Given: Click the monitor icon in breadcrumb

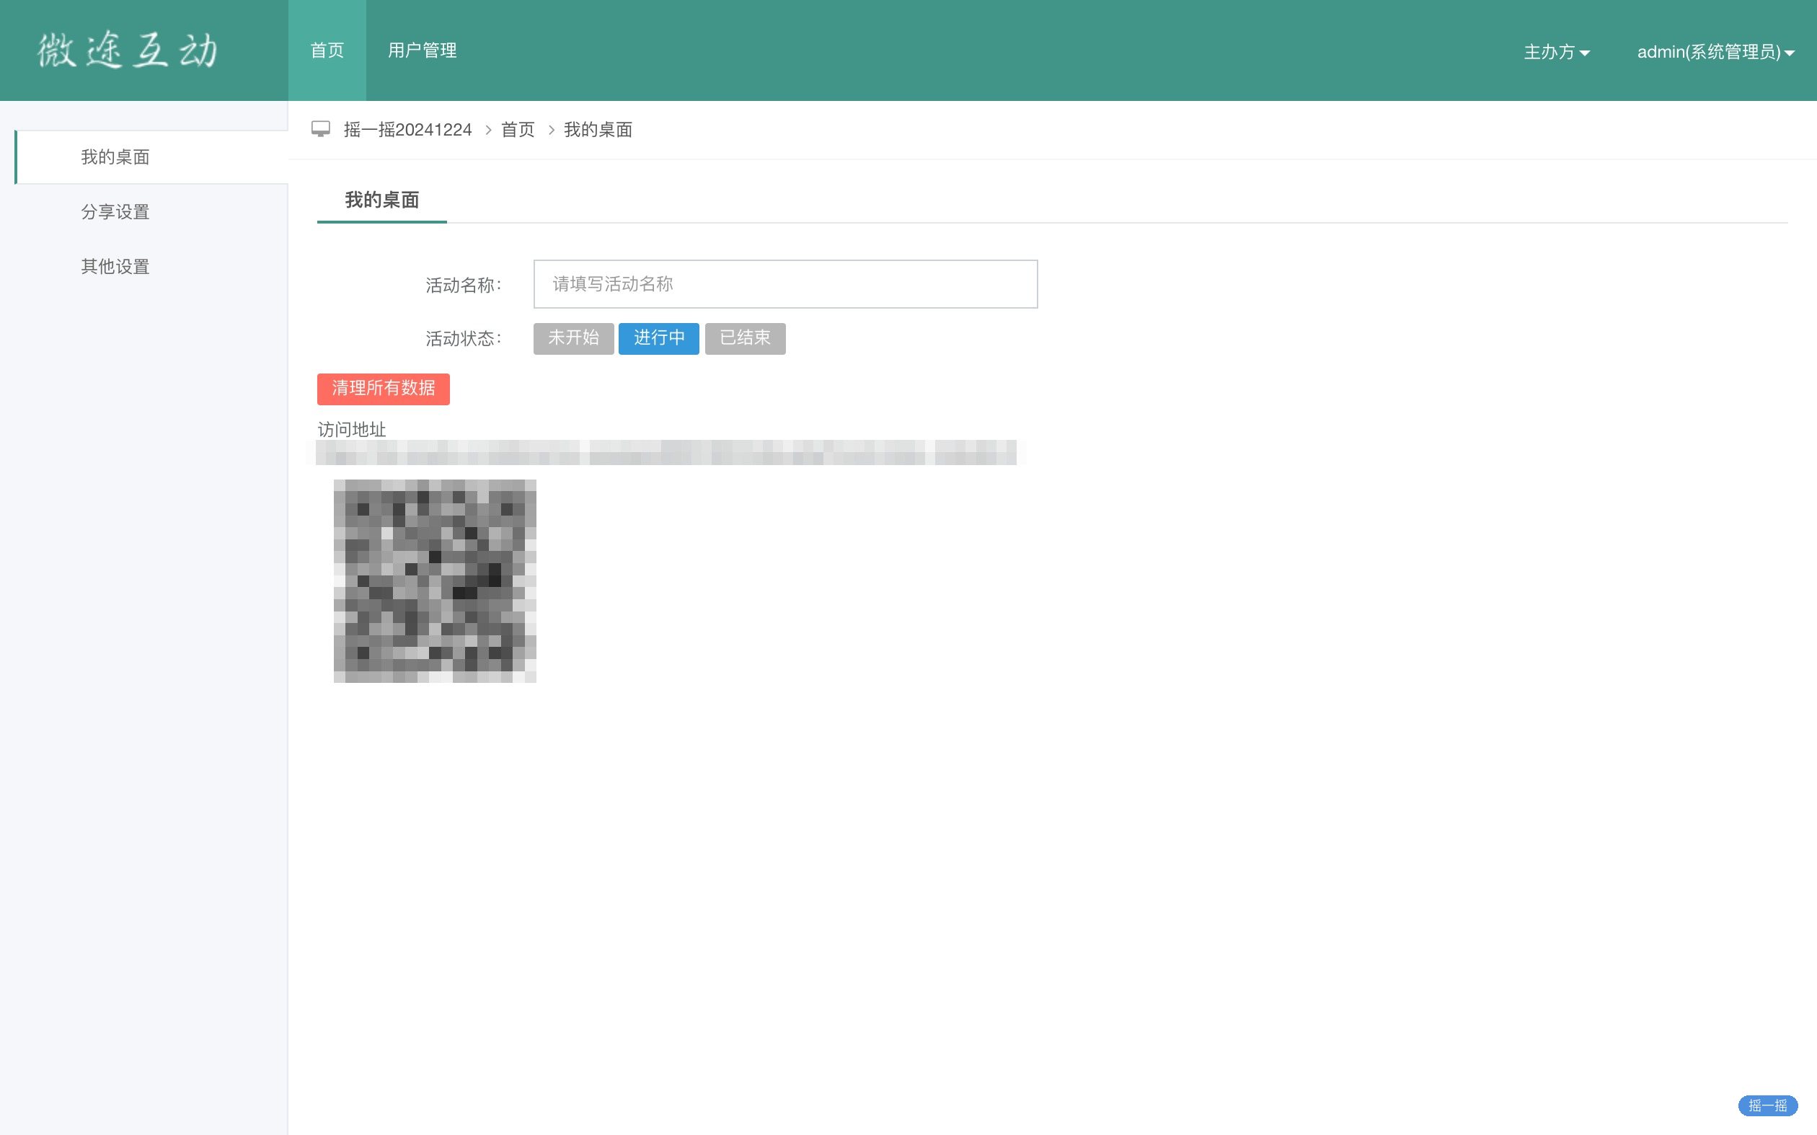Looking at the screenshot, I should click(320, 129).
